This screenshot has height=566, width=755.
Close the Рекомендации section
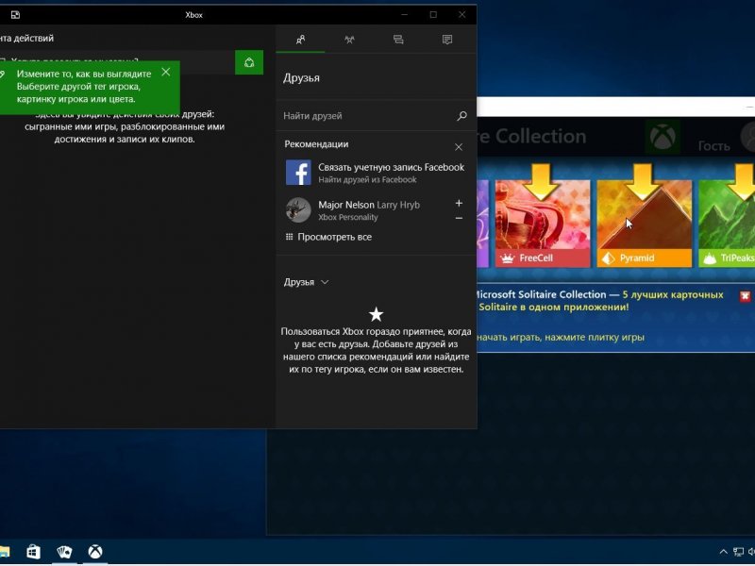coord(459,147)
